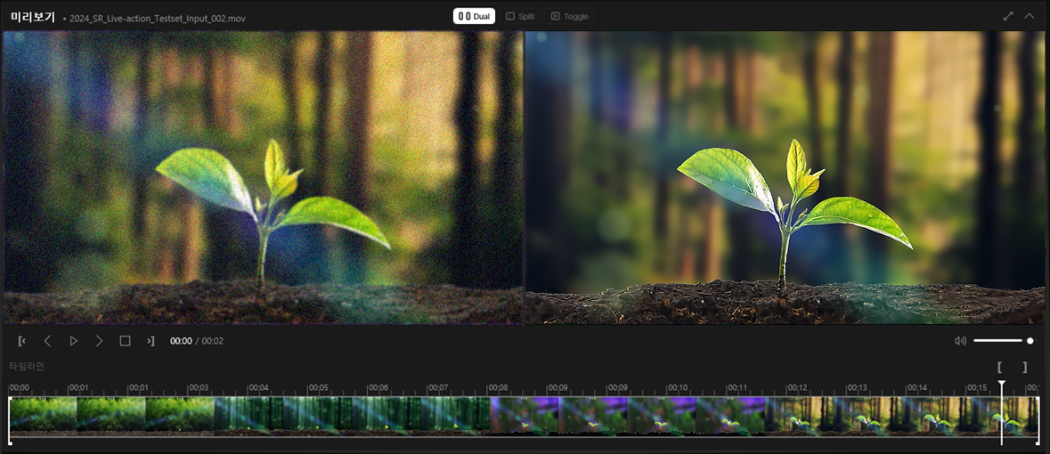Click the 00:05 mark on the timeline ruler
The height and width of the screenshot is (454, 1050).
click(x=317, y=388)
